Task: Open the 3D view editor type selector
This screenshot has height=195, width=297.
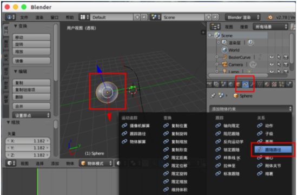Action: coord(11,164)
